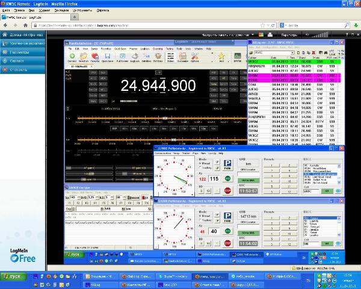Toggle the 160m band button in HRD
Viewport: 361px width, 289px height.
(x=125, y=129)
